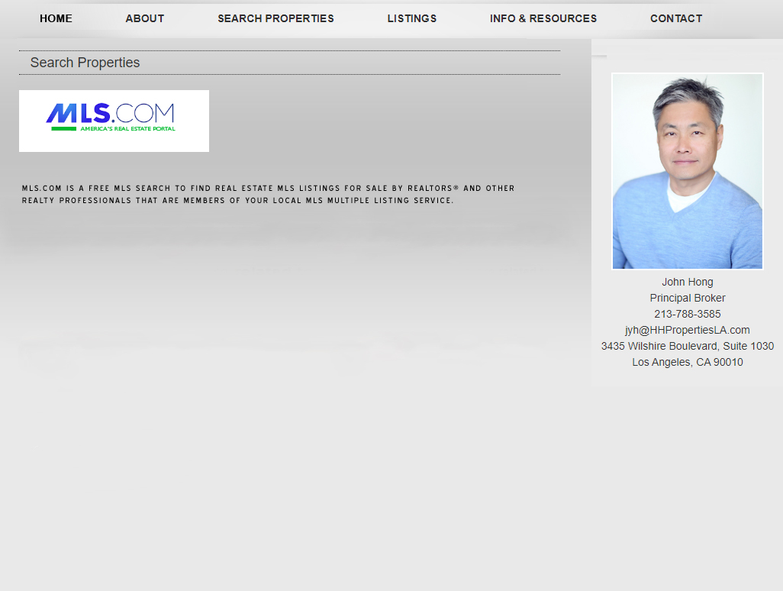Navigate to the CONTACT page
Screen dimensions: 783x591
[x=676, y=18]
